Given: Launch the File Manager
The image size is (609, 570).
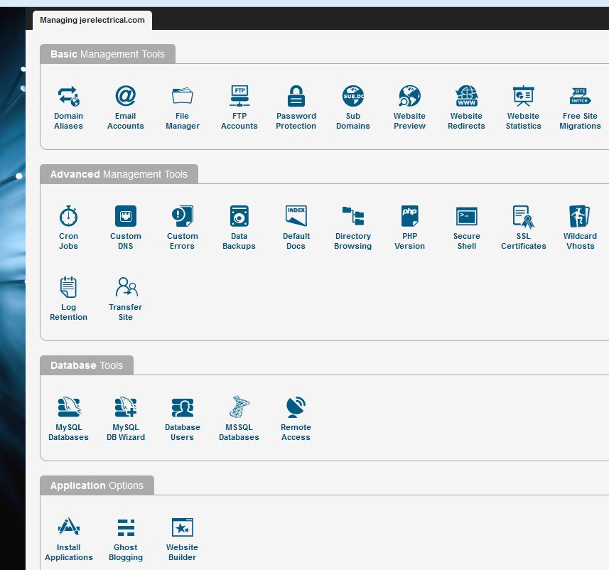Looking at the screenshot, I should (x=182, y=107).
